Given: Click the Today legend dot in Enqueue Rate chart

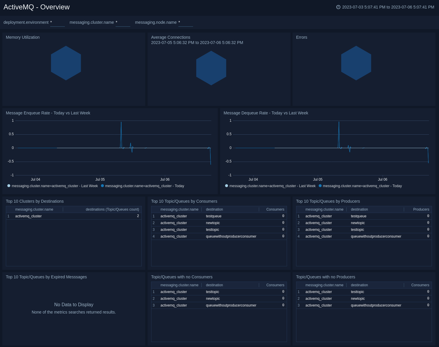Looking at the screenshot, I should (102, 186).
